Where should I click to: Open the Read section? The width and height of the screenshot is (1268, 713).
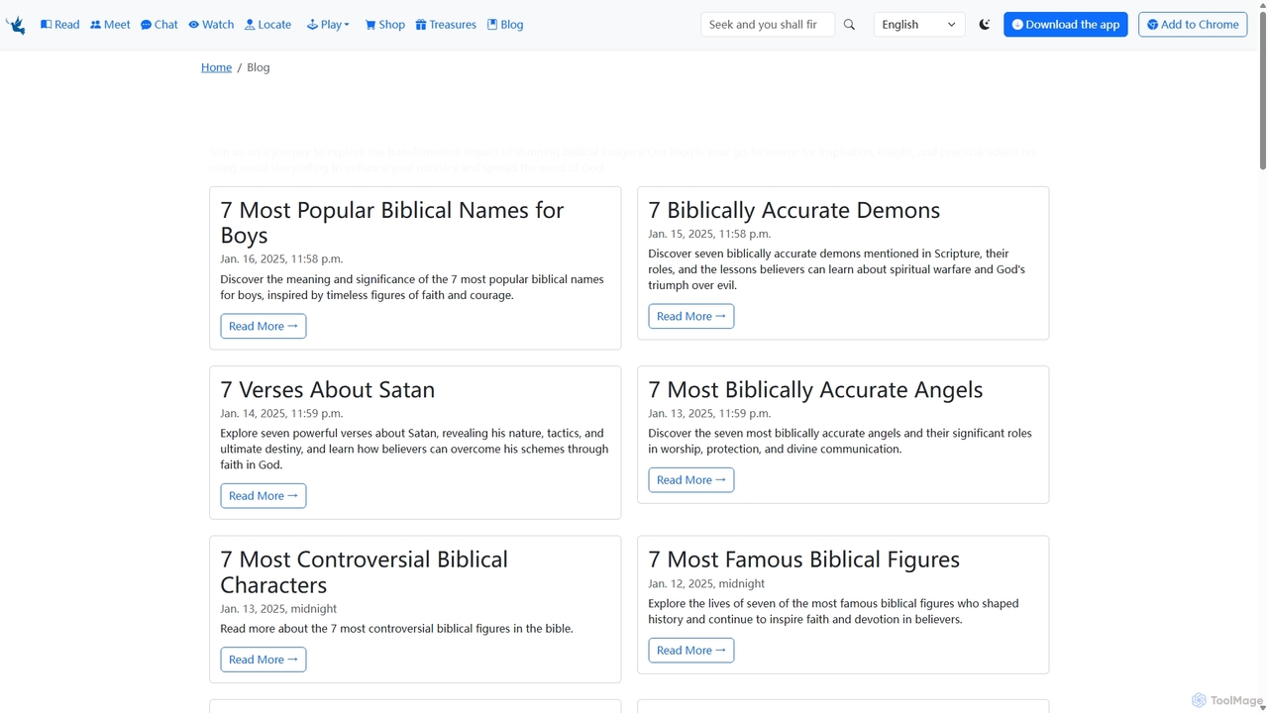coord(60,25)
